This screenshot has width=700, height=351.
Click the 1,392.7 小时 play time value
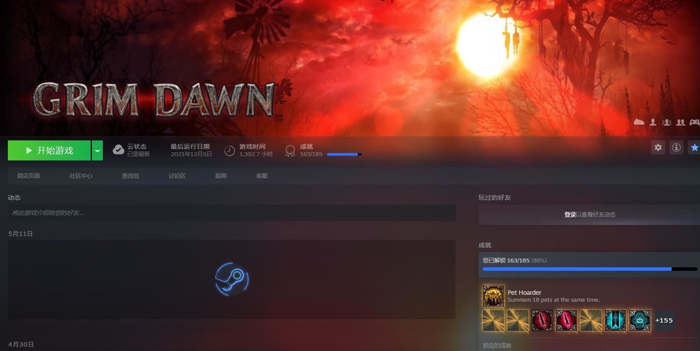(256, 154)
